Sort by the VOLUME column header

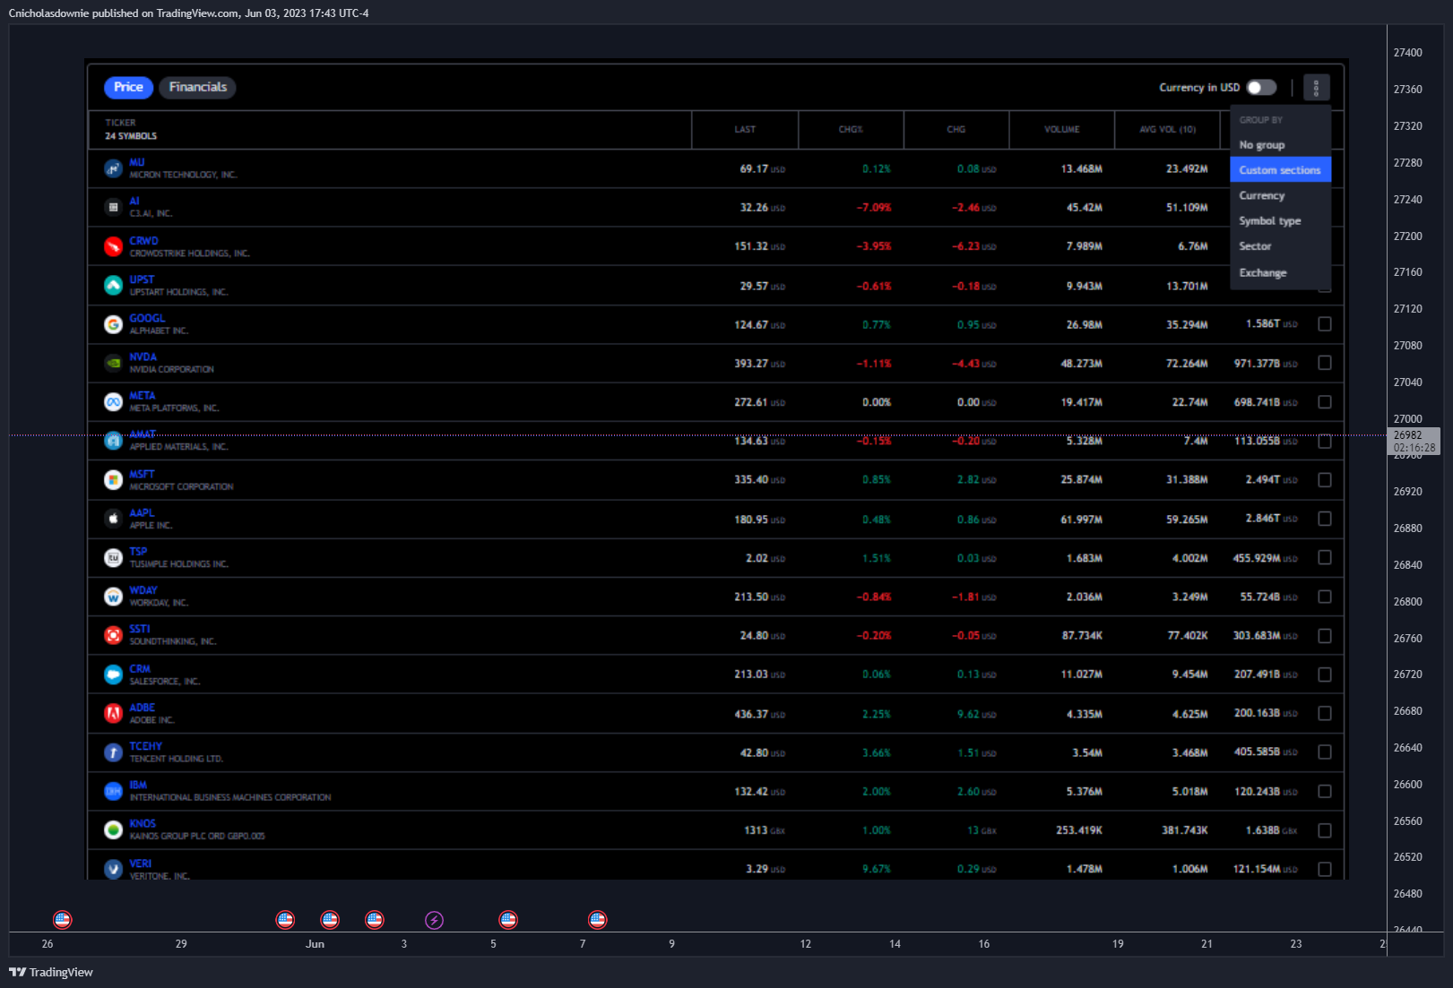tap(1061, 130)
